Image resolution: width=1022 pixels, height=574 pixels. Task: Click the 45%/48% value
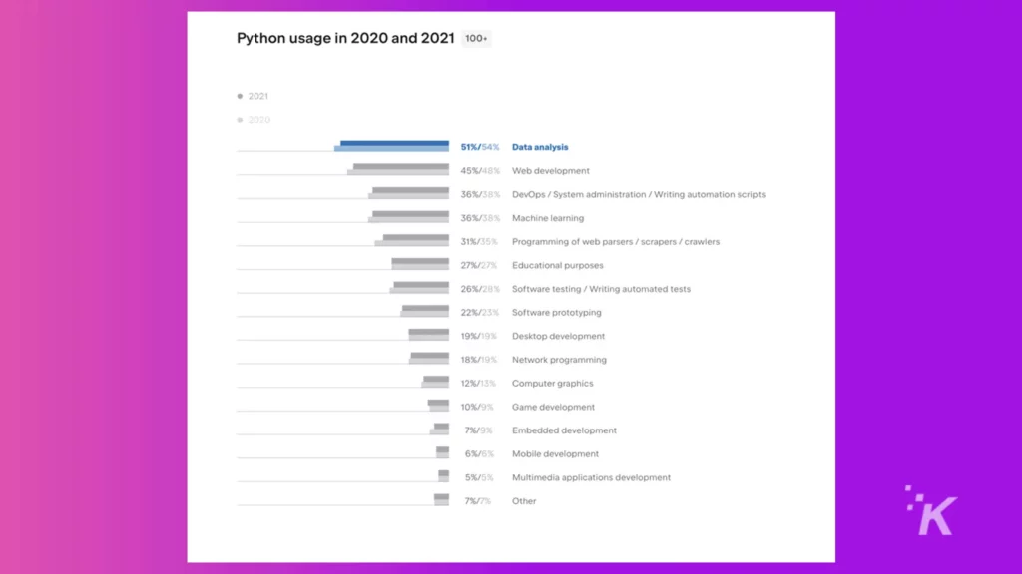tap(480, 171)
